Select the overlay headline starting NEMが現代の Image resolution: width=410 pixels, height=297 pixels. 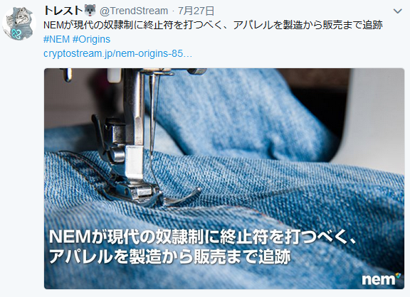(x=202, y=237)
